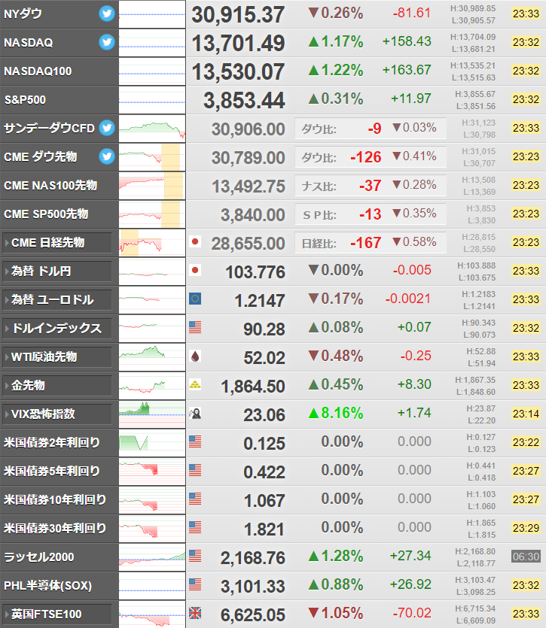Select the S P比 -13 box

371,214
